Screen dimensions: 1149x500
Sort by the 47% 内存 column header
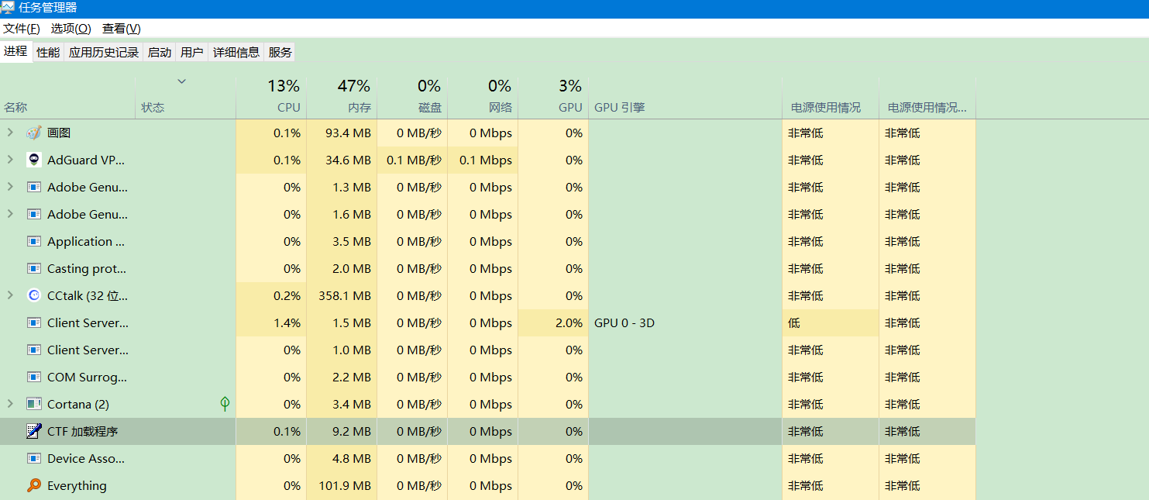click(342, 98)
